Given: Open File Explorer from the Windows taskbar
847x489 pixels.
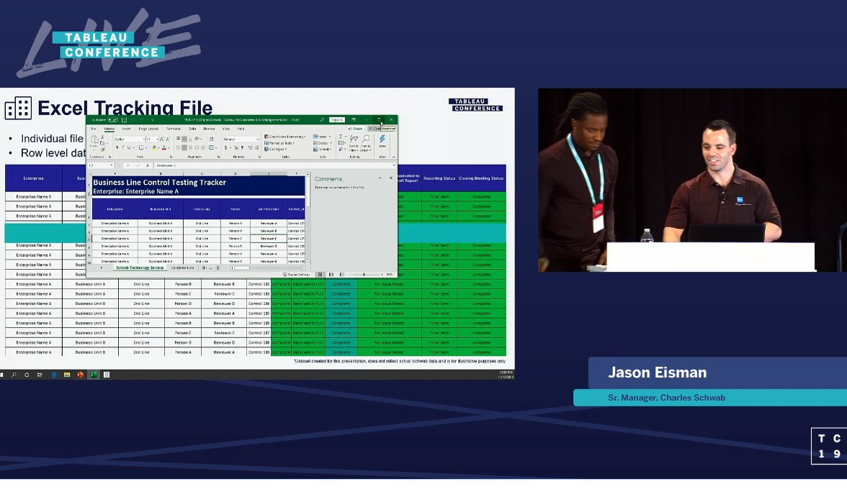Looking at the screenshot, I should click(67, 374).
